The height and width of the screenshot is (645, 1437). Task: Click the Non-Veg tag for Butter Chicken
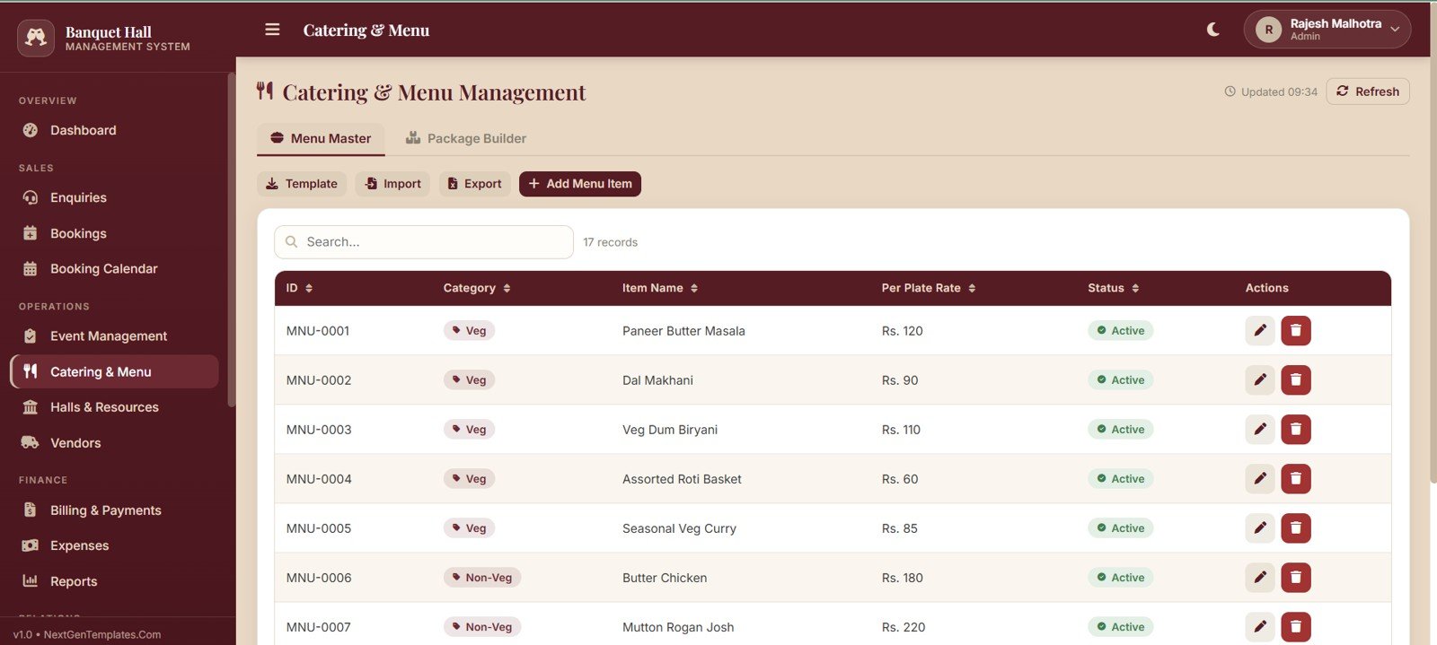tap(482, 578)
